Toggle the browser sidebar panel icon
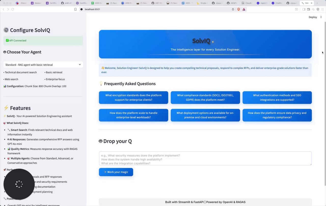 (x=304, y=9)
